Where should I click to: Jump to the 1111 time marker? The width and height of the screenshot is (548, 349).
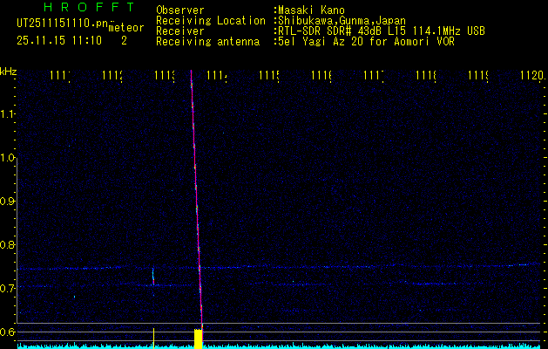(59, 77)
